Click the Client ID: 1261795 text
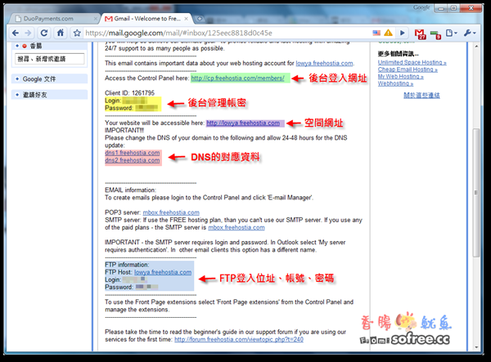This screenshot has width=491, height=362. [129, 93]
